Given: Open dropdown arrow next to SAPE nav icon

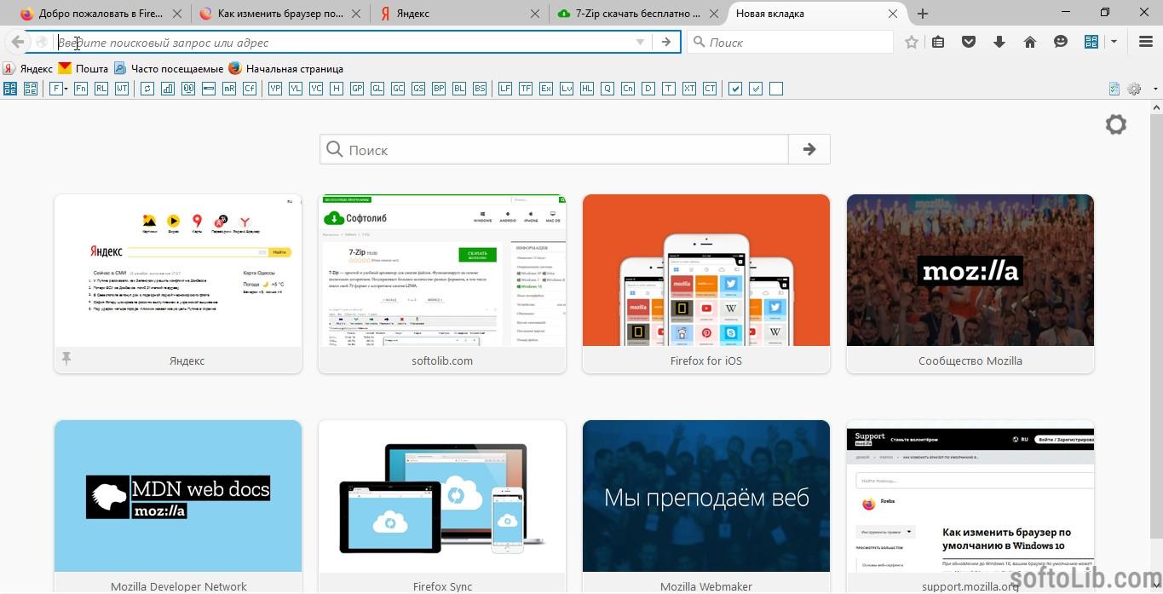Looking at the screenshot, I should point(1114,42).
